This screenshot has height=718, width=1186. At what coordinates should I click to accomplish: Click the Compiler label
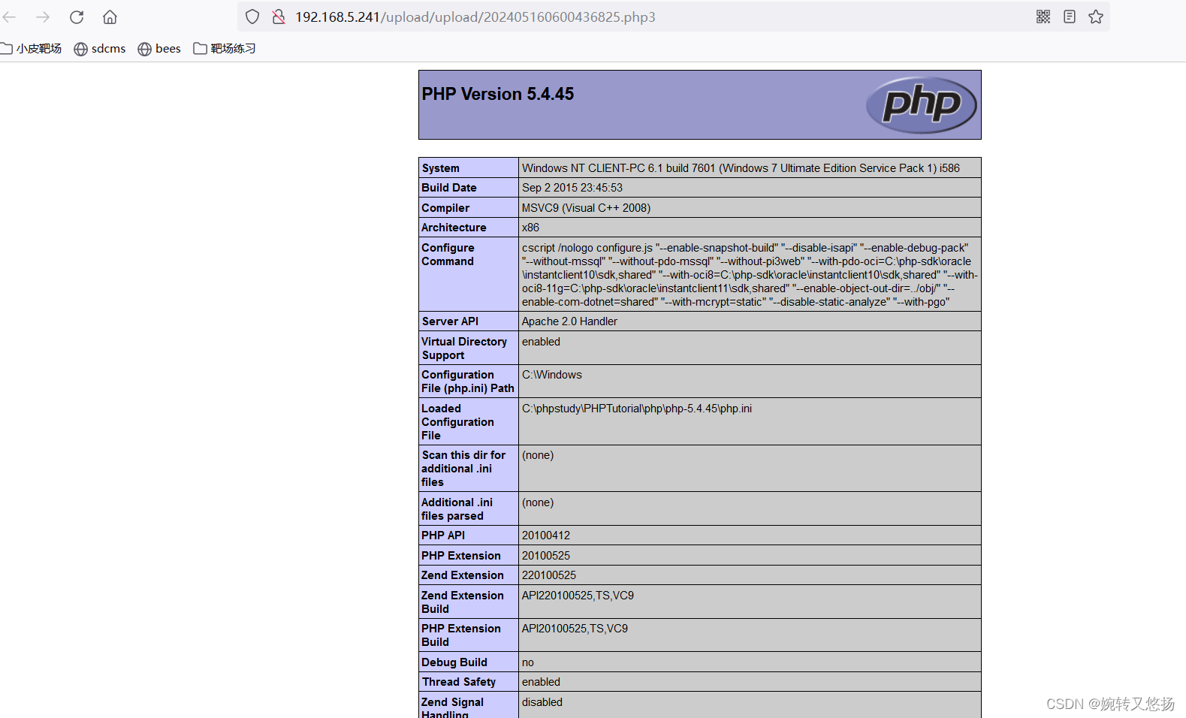[445, 208]
